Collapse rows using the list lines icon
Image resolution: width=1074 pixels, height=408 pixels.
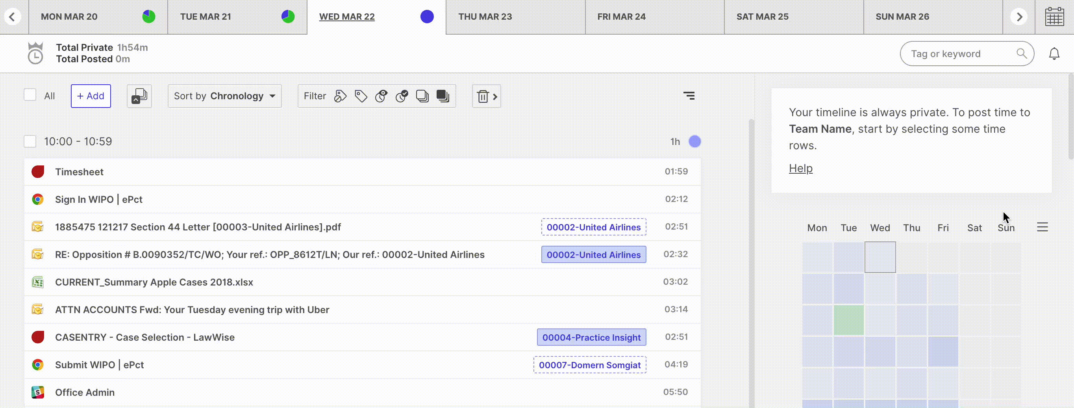coord(689,96)
